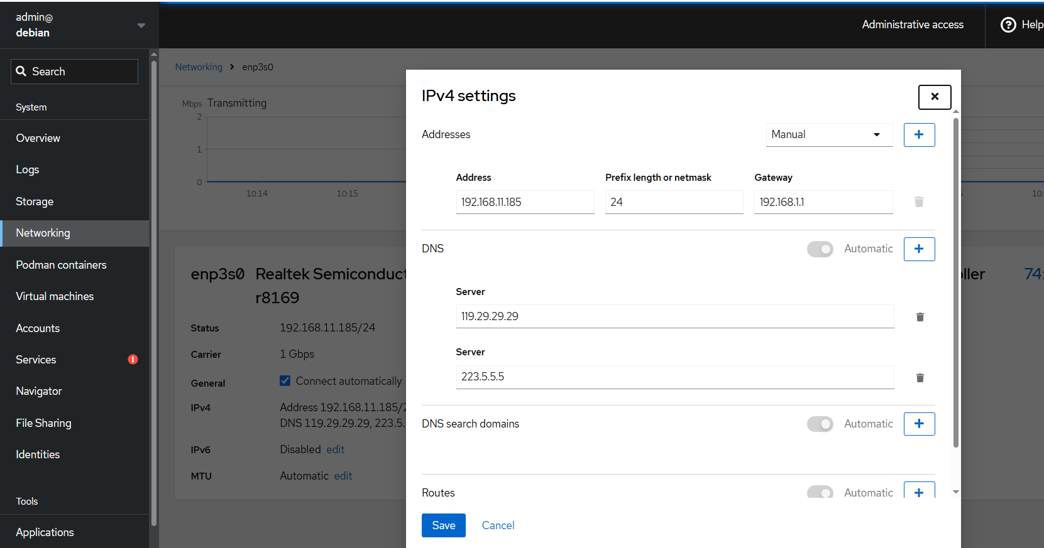Click Administrative access button
1044x548 pixels.
(913, 24)
